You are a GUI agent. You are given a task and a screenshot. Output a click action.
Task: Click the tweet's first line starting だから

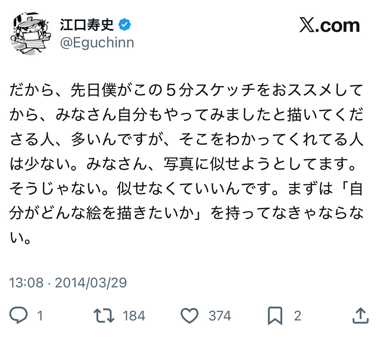[186, 90]
